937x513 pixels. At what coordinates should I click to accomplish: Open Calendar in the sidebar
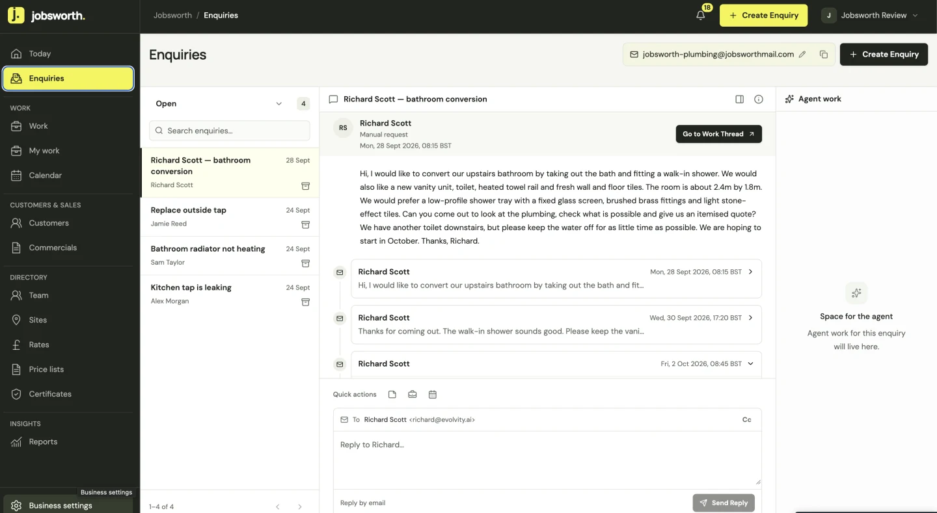[x=68, y=176]
